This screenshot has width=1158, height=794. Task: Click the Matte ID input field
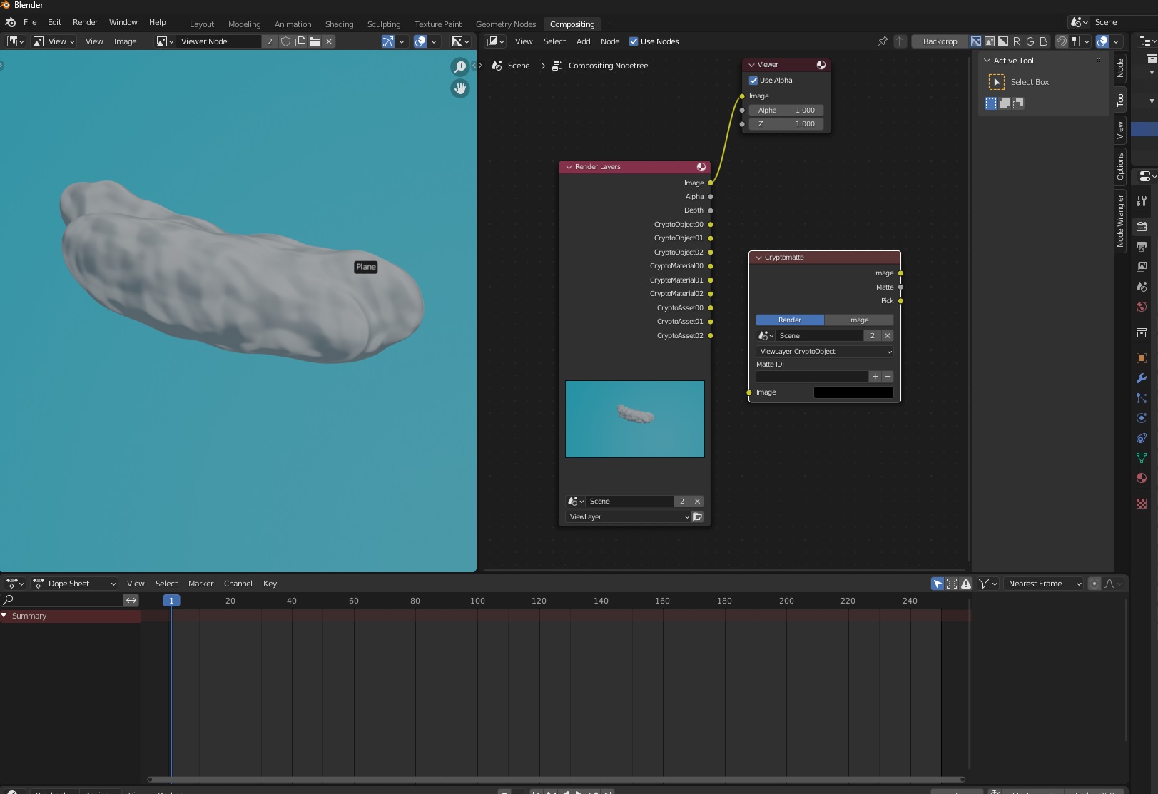point(812,377)
